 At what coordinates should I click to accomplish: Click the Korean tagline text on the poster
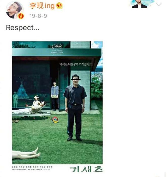click(76, 64)
